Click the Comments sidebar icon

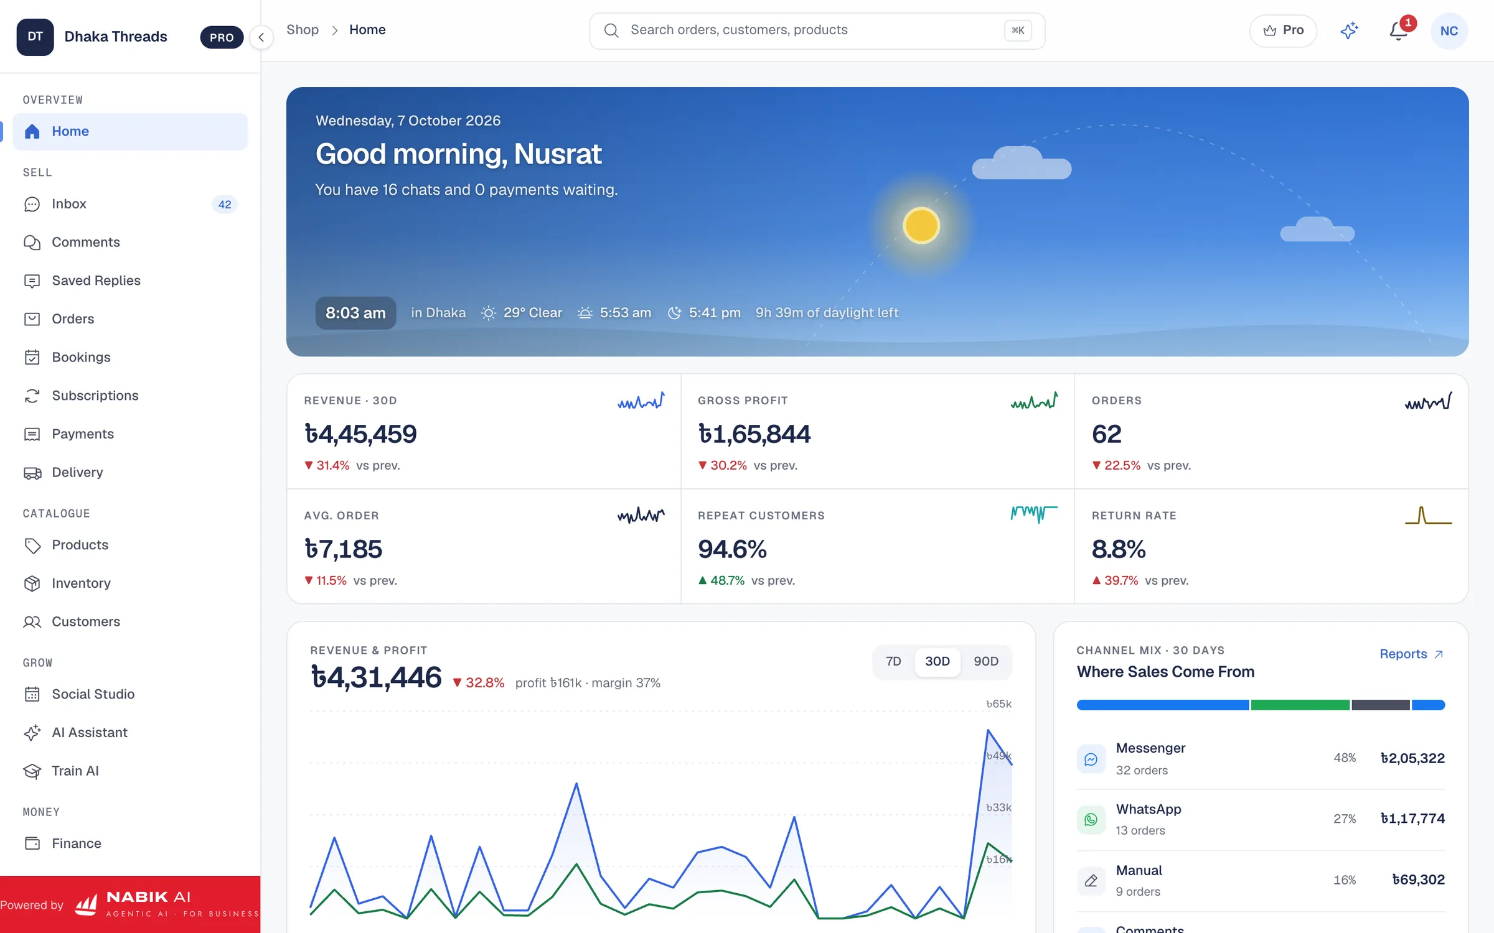[32, 243]
